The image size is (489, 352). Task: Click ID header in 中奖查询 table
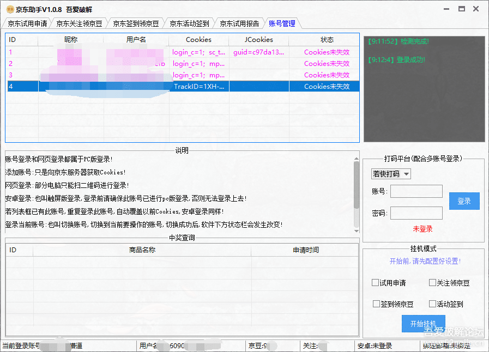tap(19, 250)
